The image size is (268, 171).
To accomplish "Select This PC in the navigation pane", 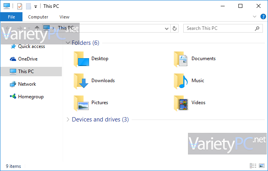I will click(x=31, y=72).
